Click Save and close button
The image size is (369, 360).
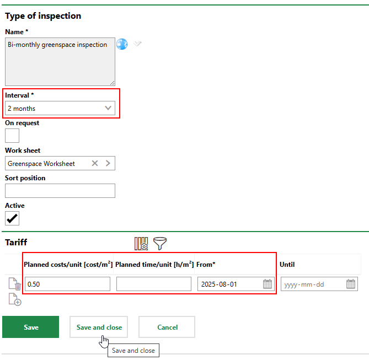[99, 327]
